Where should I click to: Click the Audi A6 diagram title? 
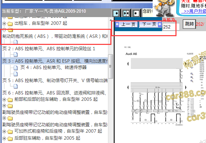coord(131,54)
